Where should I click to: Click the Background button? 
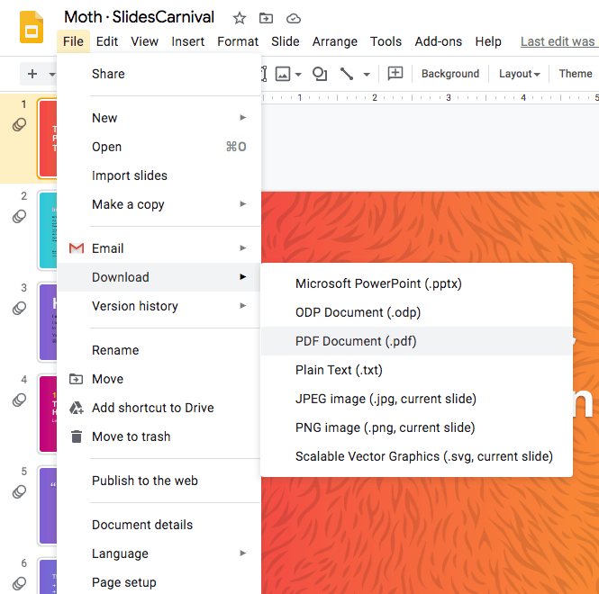[449, 74]
